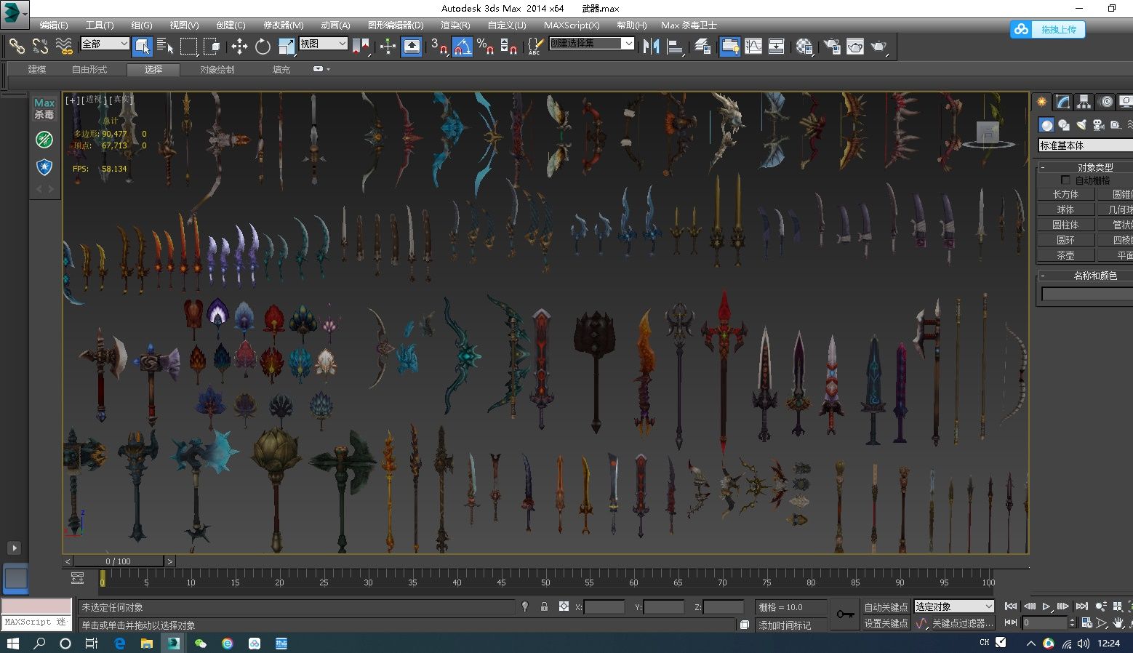Click the 茶壶 teapot button
The height and width of the screenshot is (653, 1133).
[1065, 255]
